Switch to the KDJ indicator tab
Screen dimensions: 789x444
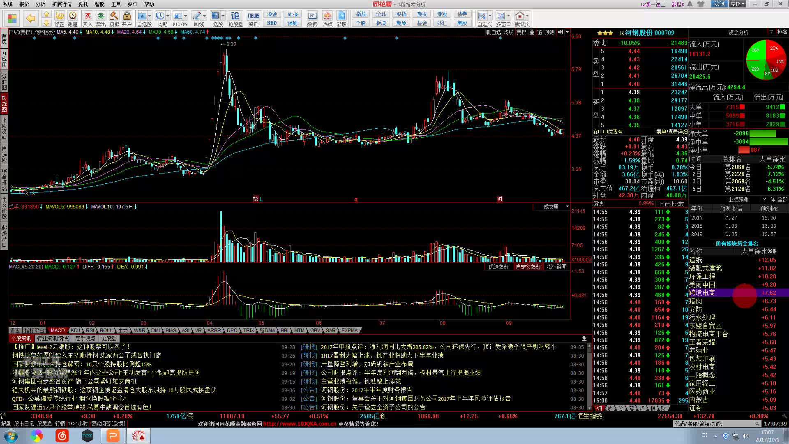75,331
